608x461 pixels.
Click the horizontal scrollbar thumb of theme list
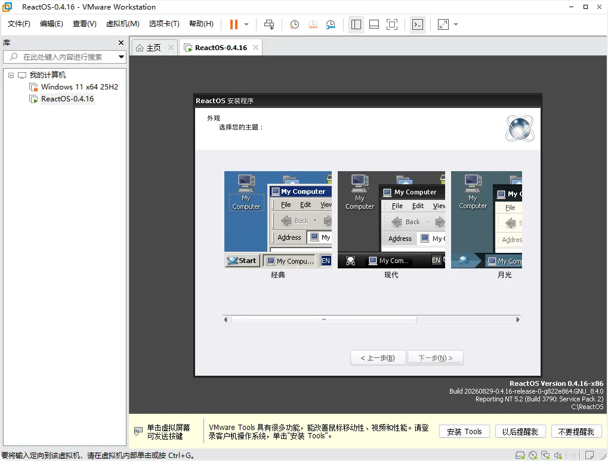click(x=324, y=320)
